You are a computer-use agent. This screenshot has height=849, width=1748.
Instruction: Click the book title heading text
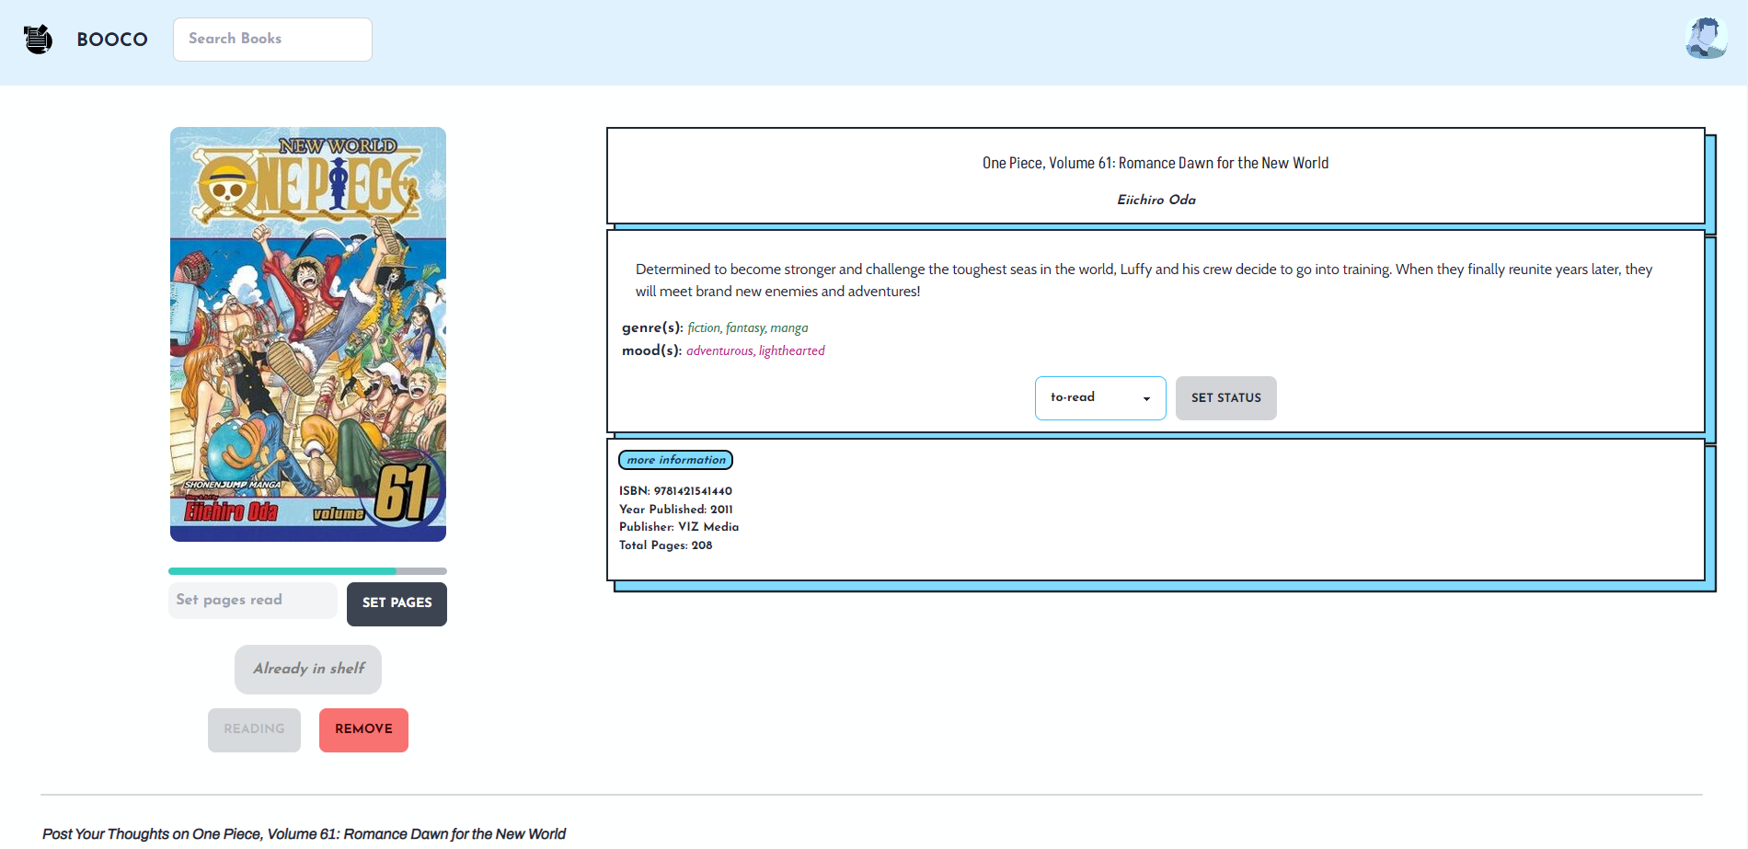[x=1156, y=163]
